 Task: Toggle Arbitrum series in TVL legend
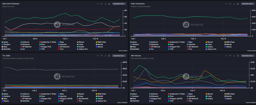(25, 94)
